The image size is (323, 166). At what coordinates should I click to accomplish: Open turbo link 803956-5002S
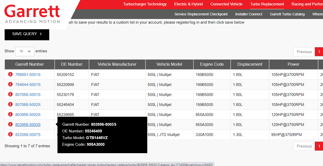[28, 115]
